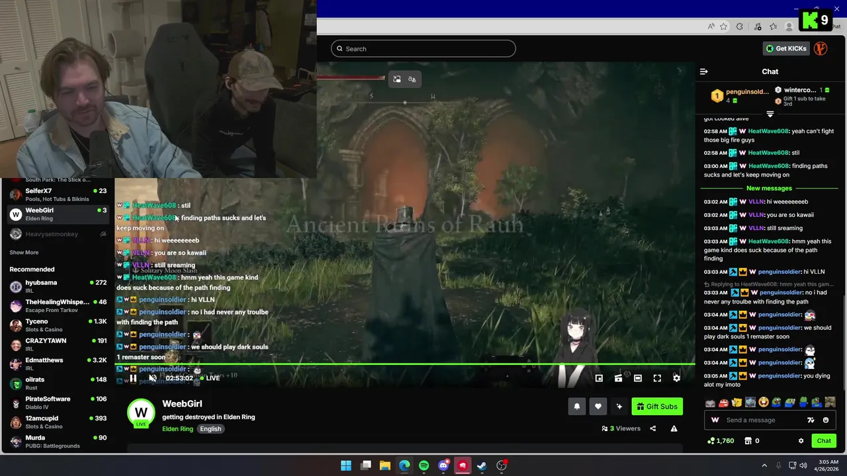
Task: Open the chat settings gear
Action: click(x=801, y=441)
